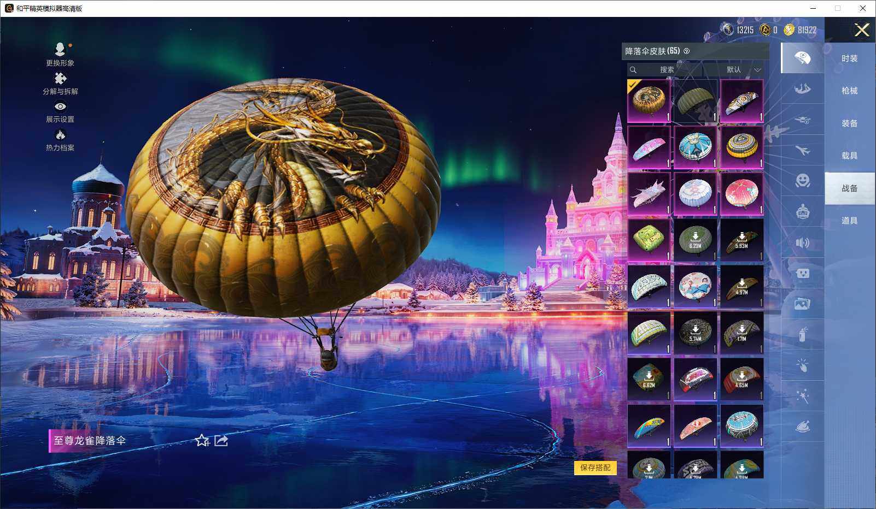The height and width of the screenshot is (509, 876).
Task: Select the tapping hand category icon
Action: (802, 365)
